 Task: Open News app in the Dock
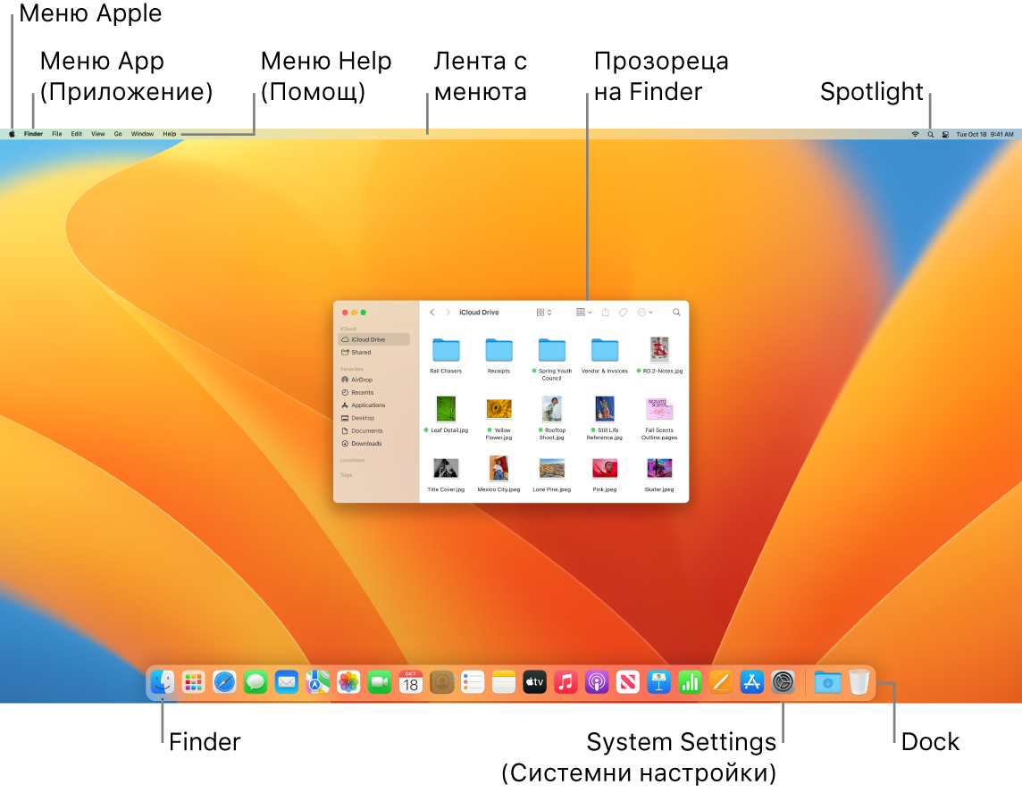pos(628,682)
